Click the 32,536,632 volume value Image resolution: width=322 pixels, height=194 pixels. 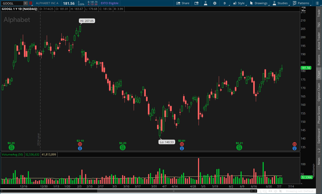[x=32, y=154]
